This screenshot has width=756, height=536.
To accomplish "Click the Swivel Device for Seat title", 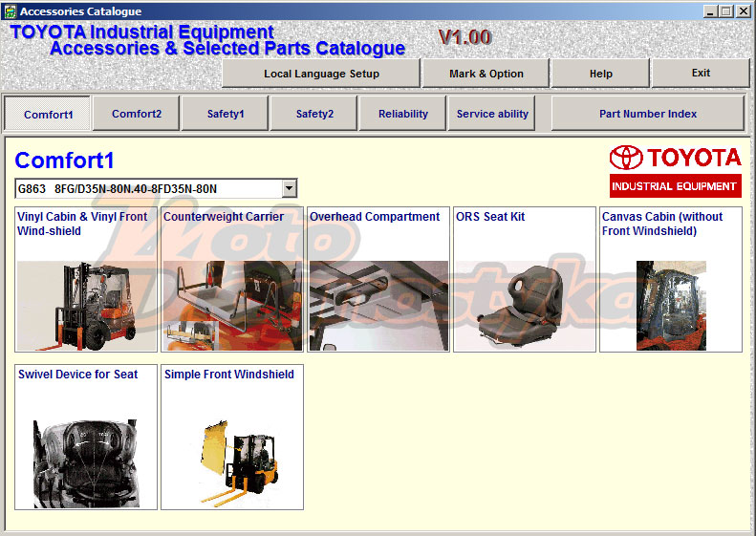I will (77, 374).
